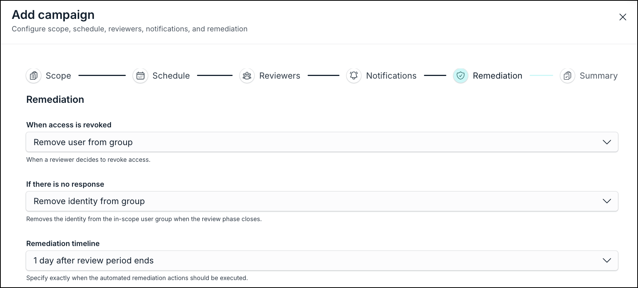
Task: Click the 'Remediation timeline' field label
Action: point(63,243)
